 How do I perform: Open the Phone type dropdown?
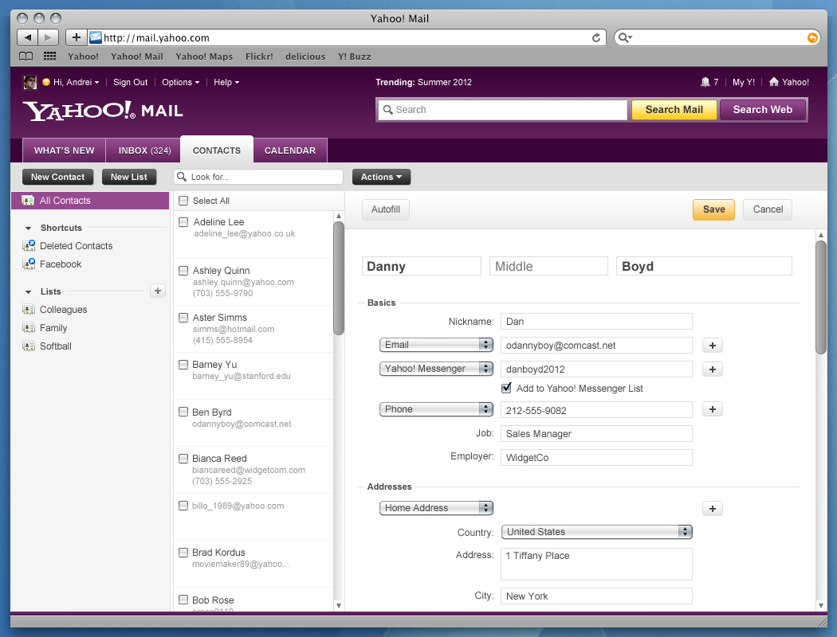pyautogui.click(x=436, y=408)
